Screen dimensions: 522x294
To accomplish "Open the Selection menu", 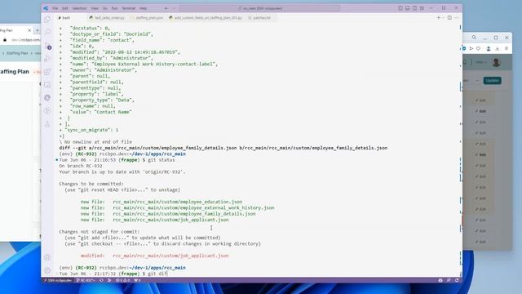I will tap(79, 8).
